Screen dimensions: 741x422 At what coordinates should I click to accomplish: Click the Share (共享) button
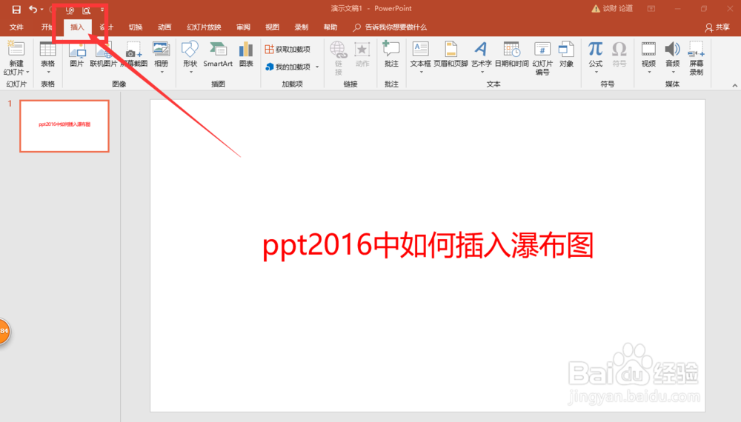pyautogui.click(x=717, y=27)
